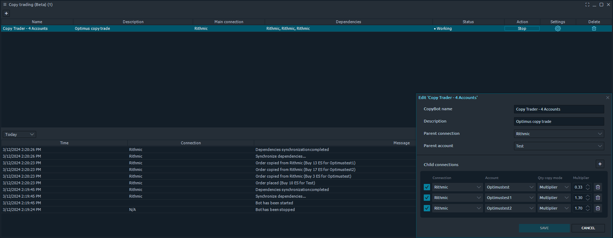Image resolution: width=613 pixels, height=238 pixels.
Task: Sort by Main connection column header
Action: pos(229,22)
